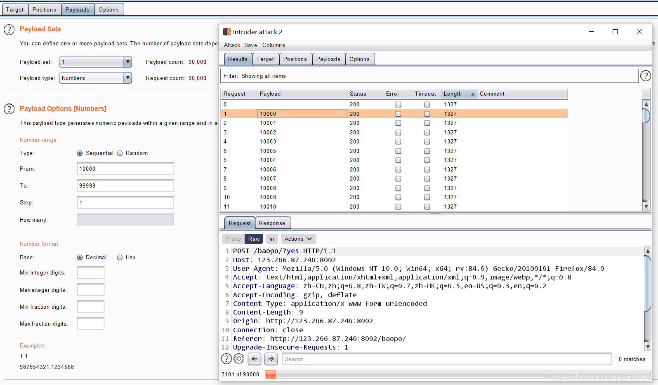Switch editor to Raw view

(x=254, y=239)
